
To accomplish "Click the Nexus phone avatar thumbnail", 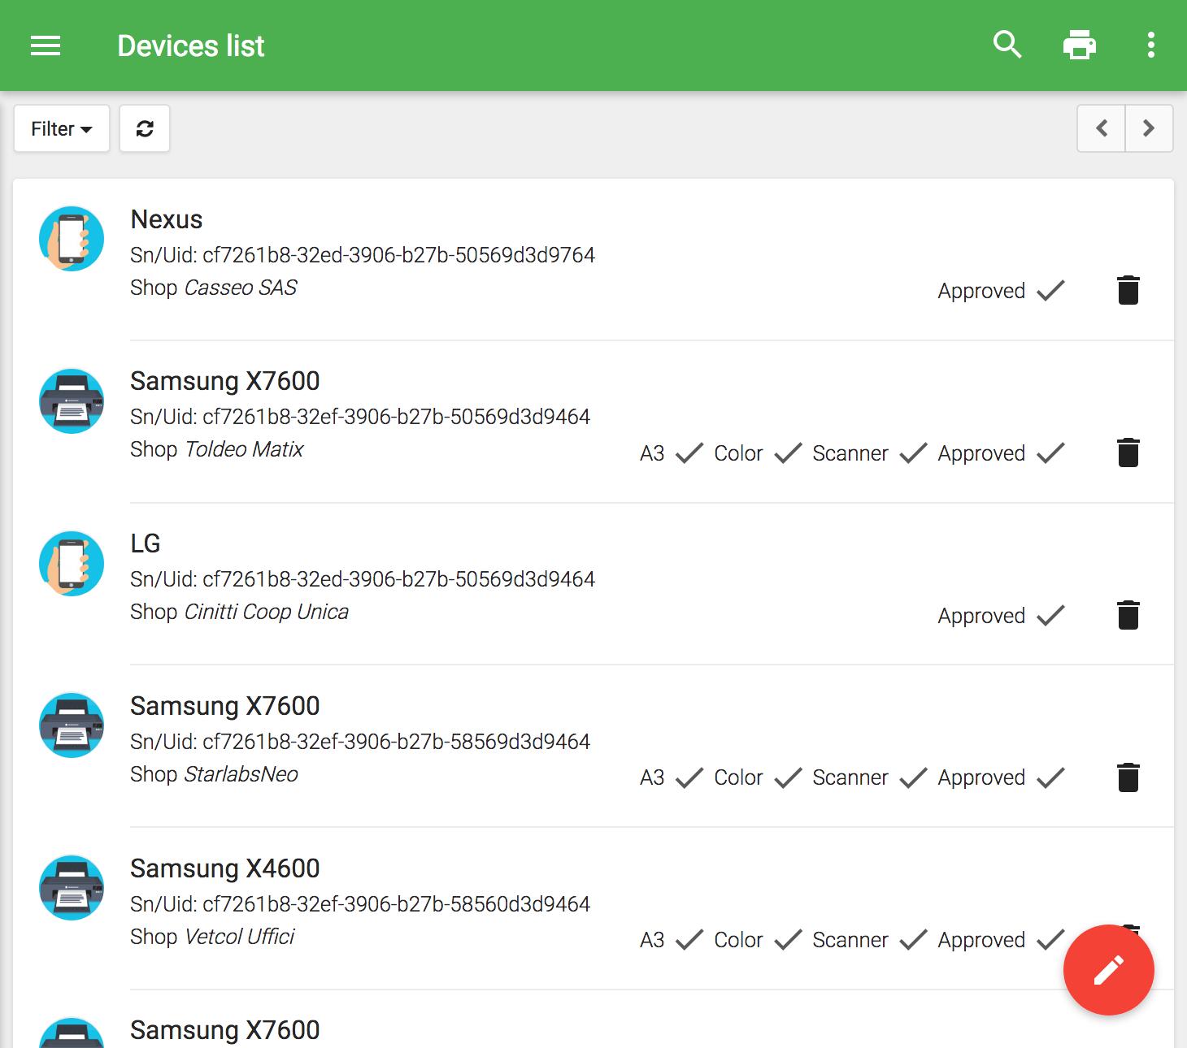I will pos(72,239).
